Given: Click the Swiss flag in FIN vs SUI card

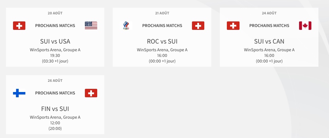Looking at the screenshot, I should 91,93.
